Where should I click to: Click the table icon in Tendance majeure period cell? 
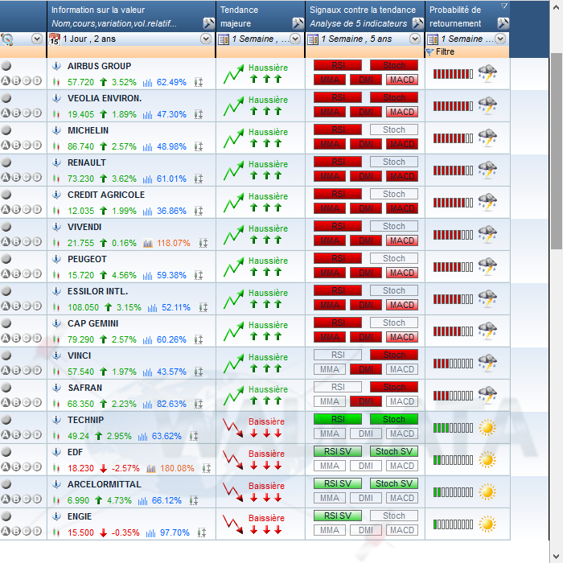224,39
